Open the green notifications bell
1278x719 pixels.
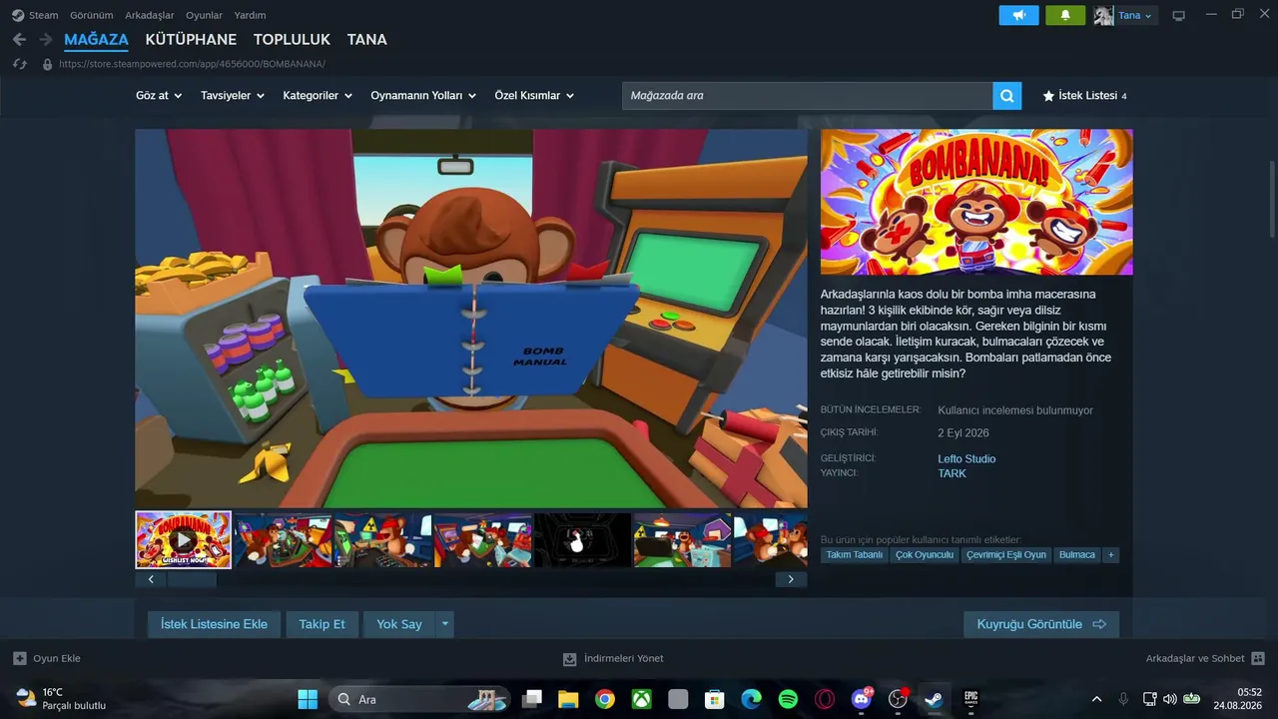click(x=1065, y=15)
